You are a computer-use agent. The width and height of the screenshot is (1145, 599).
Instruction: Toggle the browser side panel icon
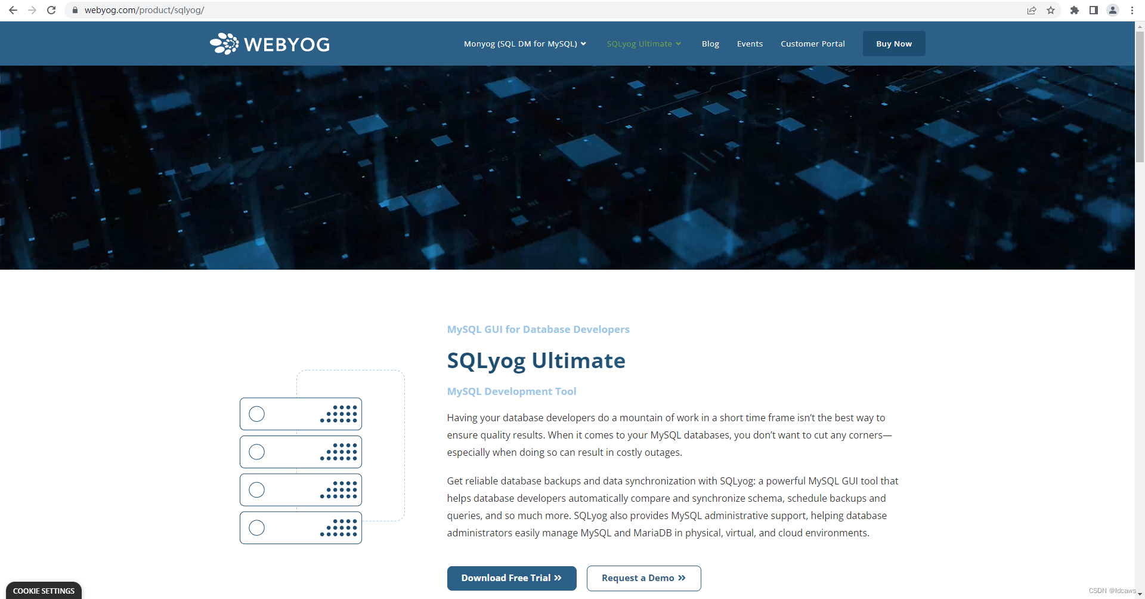click(x=1094, y=10)
